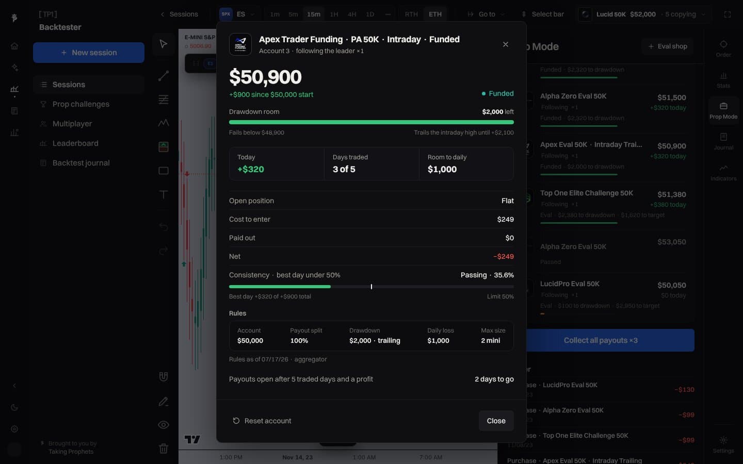Click the Close button in dialog
The height and width of the screenshot is (464, 743).
pyautogui.click(x=496, y=421)
